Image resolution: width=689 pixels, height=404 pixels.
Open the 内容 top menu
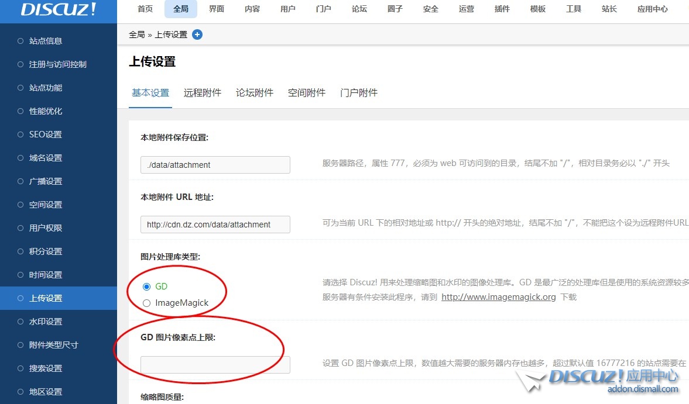click(x=252, y=9)
